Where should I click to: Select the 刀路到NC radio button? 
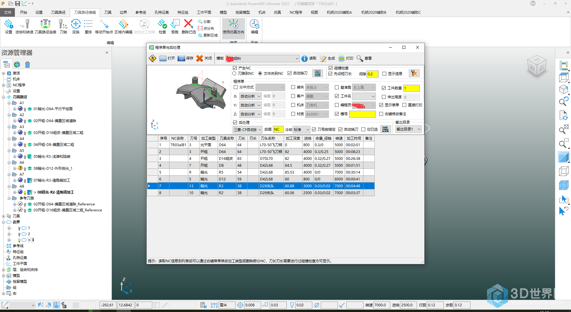coord(234,73)
